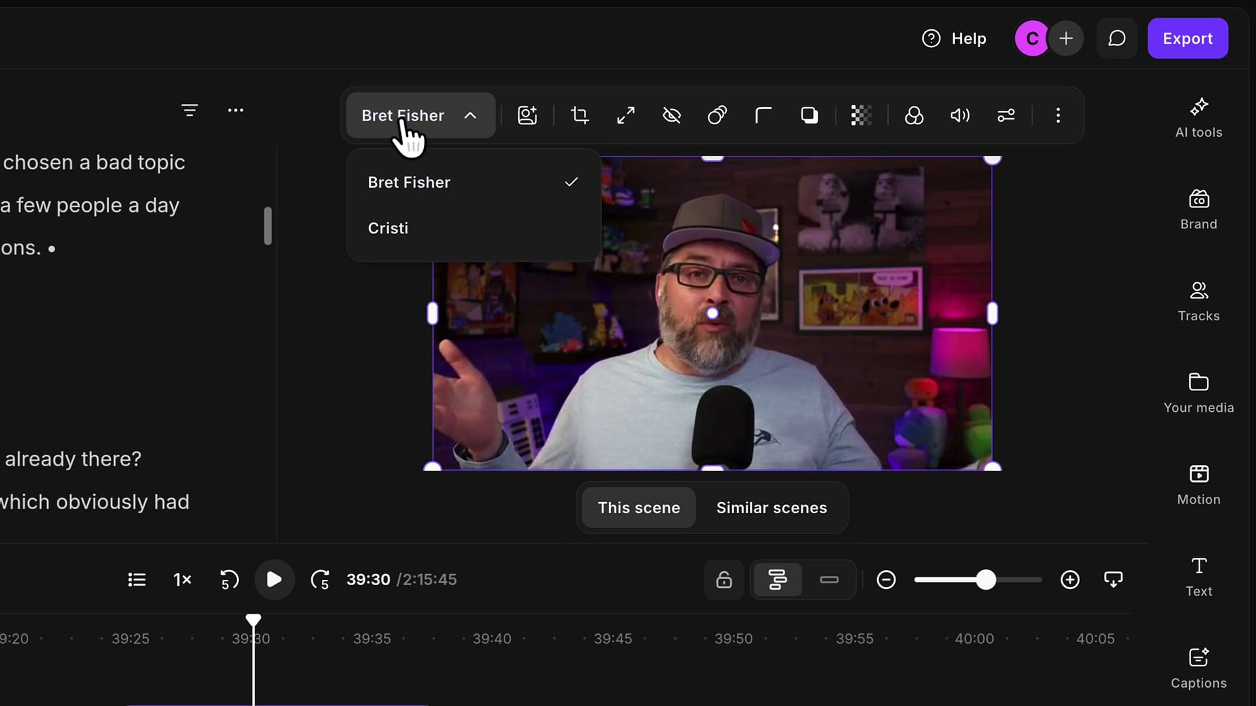Open the audio volume settings
The height and width of the screenshot is (706, 1256).
960,116
